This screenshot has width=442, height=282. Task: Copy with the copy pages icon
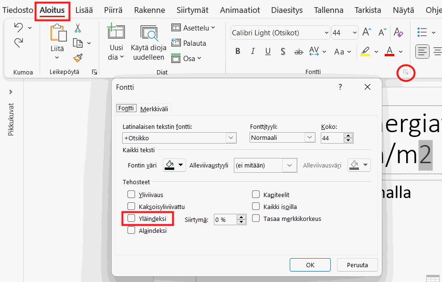pyautogui.click(x=78, y=43)
